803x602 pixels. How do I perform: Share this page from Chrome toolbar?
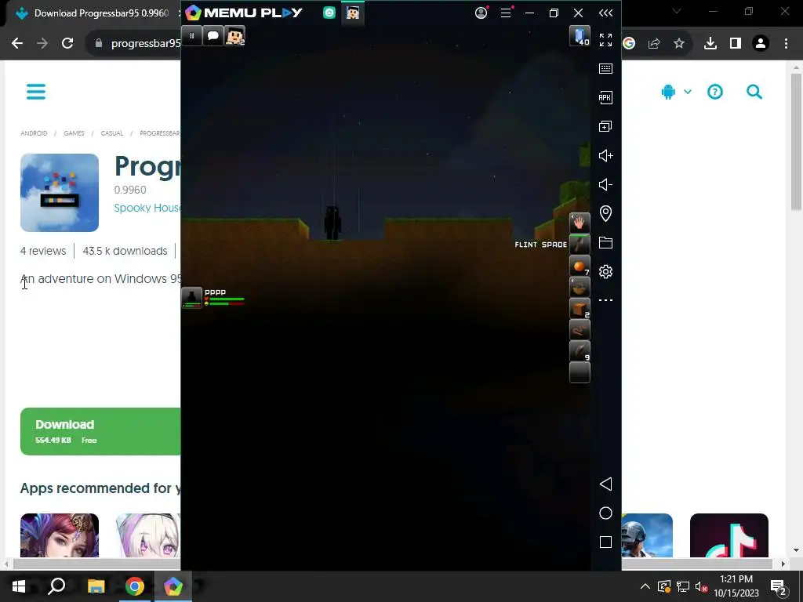[x=654, y=44]
